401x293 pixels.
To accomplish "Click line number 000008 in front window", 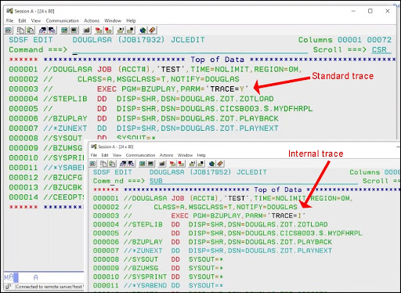I will [x=106, y=259].
